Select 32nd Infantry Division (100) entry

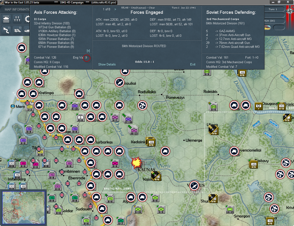coord(52,23)
